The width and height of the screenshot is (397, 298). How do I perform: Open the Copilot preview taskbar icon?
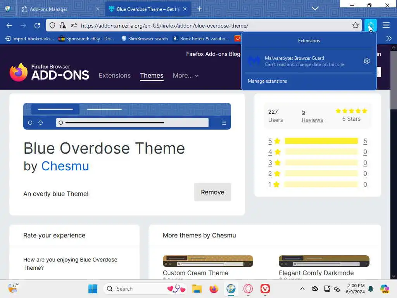385,289
